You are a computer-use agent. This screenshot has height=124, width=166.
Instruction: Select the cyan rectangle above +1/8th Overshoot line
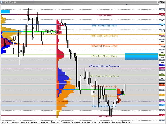click(5, 12)
